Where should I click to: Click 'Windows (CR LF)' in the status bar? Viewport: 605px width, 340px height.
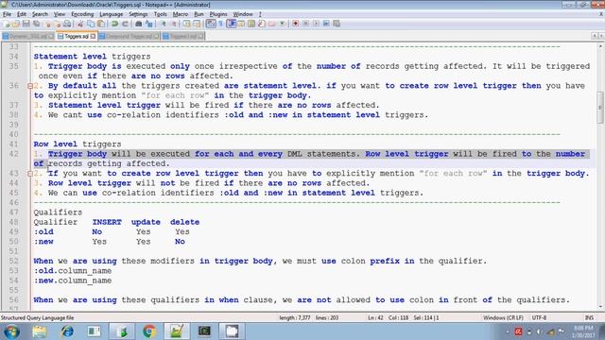[503, 317]
